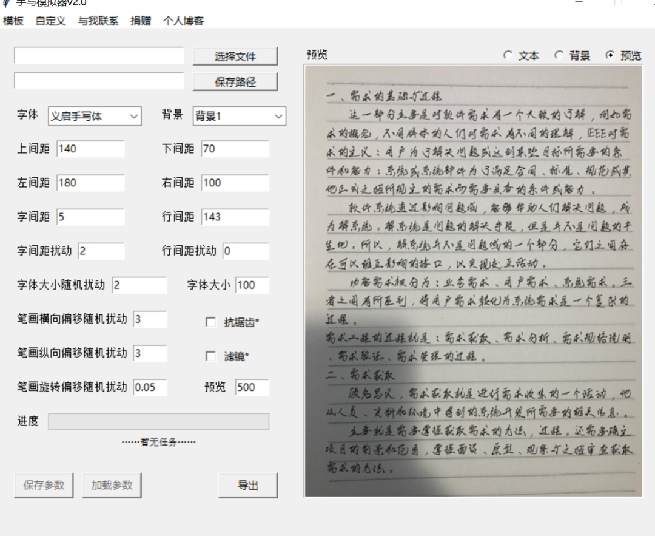Open the 自定义 menu
This screenshot has height=536, width=655.
click(50, 21)
